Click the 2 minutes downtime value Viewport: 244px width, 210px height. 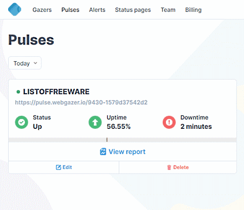[196, 127]
